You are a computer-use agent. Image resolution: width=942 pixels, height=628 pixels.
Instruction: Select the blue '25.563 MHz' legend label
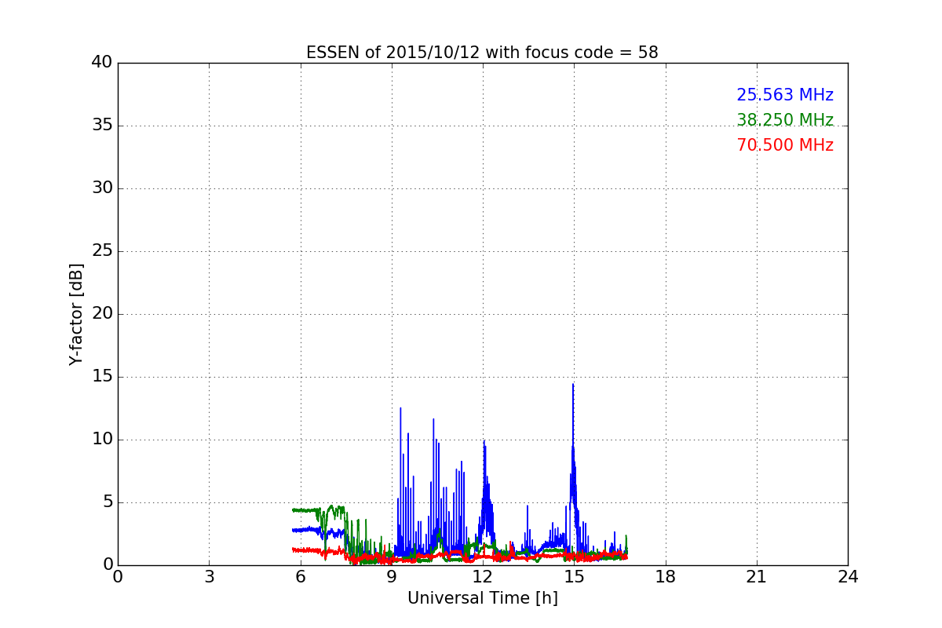pos(785,95)
